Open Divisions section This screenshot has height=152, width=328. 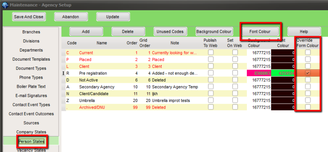[x=31, y=41]
